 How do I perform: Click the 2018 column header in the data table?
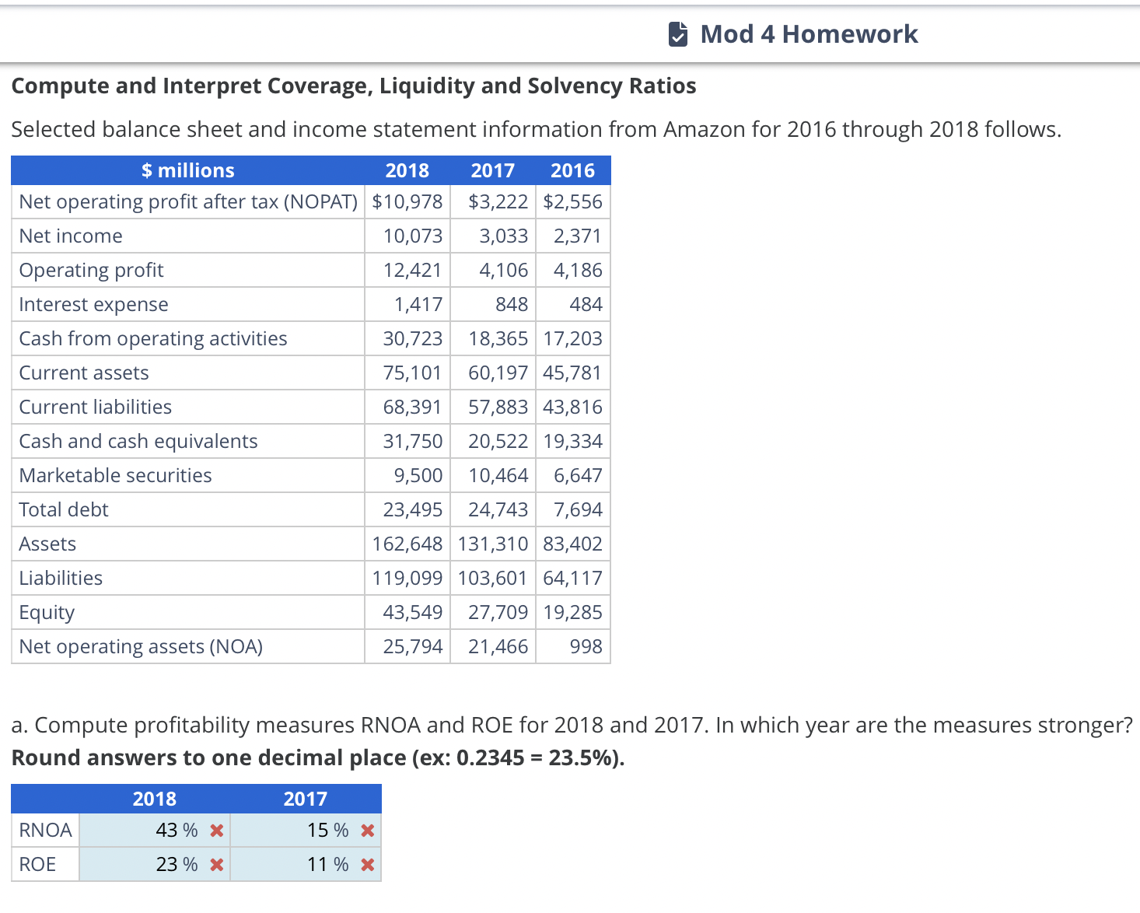pos(407,170)
